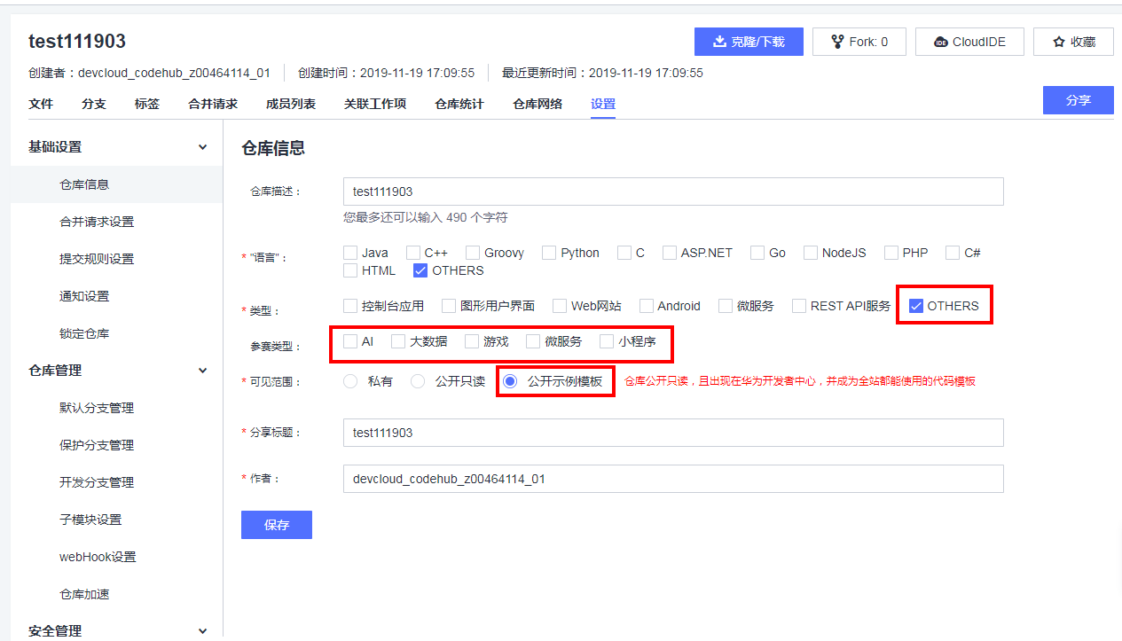Viewport: 1122px width, 641px height.
Task: Open 保护分支管理 in the sidebar
Action: 97,445
